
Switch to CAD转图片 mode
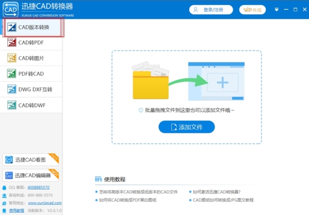31,58
